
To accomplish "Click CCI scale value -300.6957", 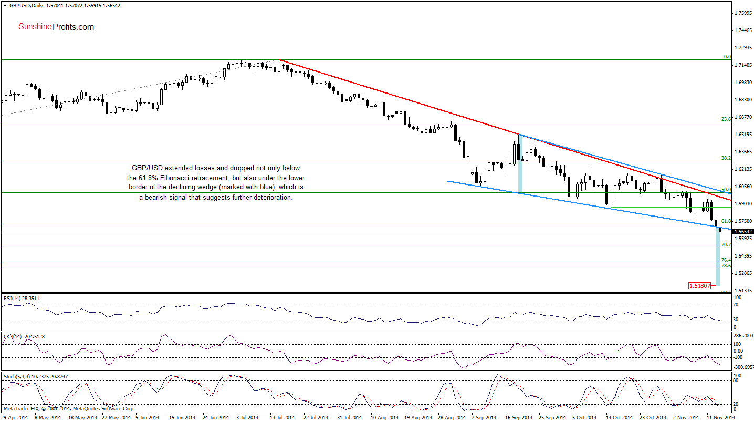I will (x=743, y=367).
